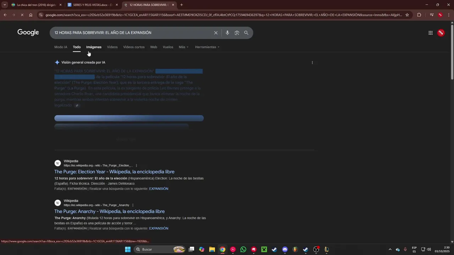The width and height of the screenshot is (454, 255).
Task: Show hidden system tray icons
Action: [390, 249]
